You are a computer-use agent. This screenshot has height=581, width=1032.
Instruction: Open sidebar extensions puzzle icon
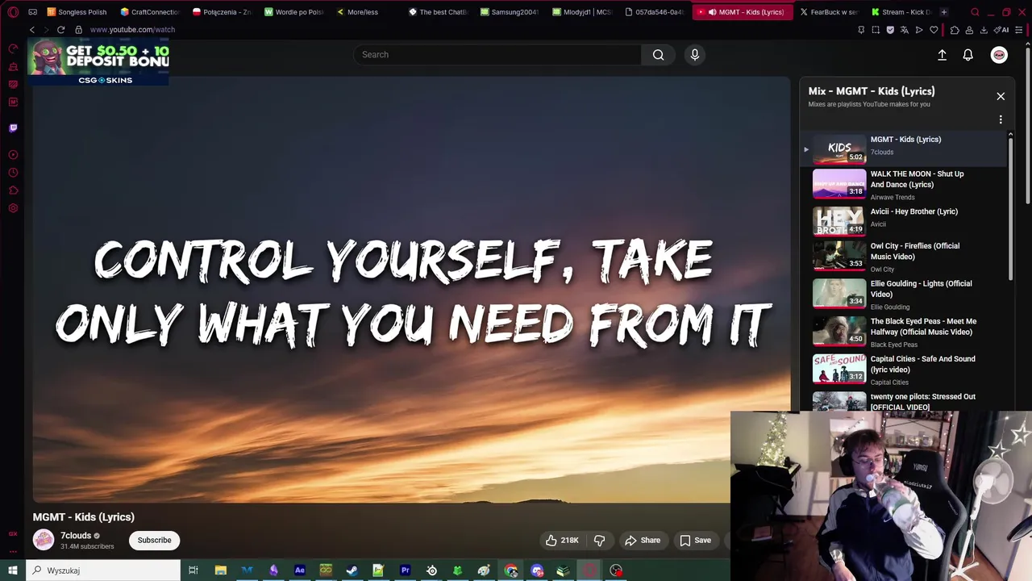click(x=13, y=190)
